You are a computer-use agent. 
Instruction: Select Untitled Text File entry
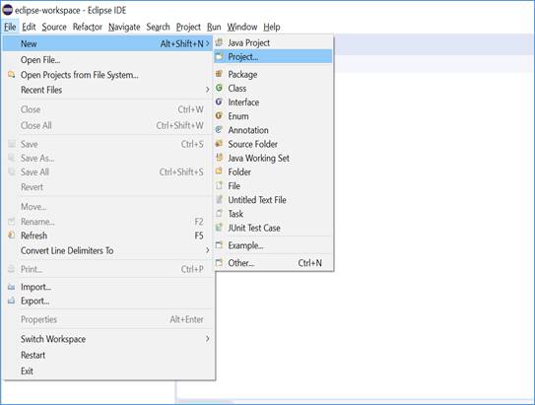(x=273, y=200)
